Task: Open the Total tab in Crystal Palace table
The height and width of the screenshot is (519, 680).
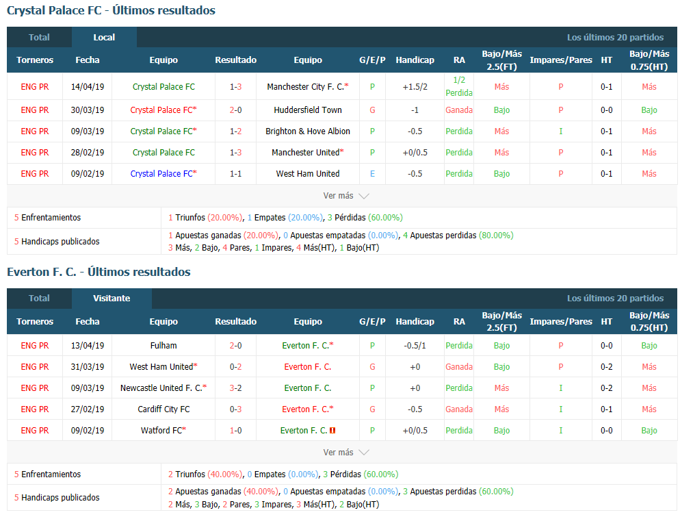Action: tap(39, 38)
